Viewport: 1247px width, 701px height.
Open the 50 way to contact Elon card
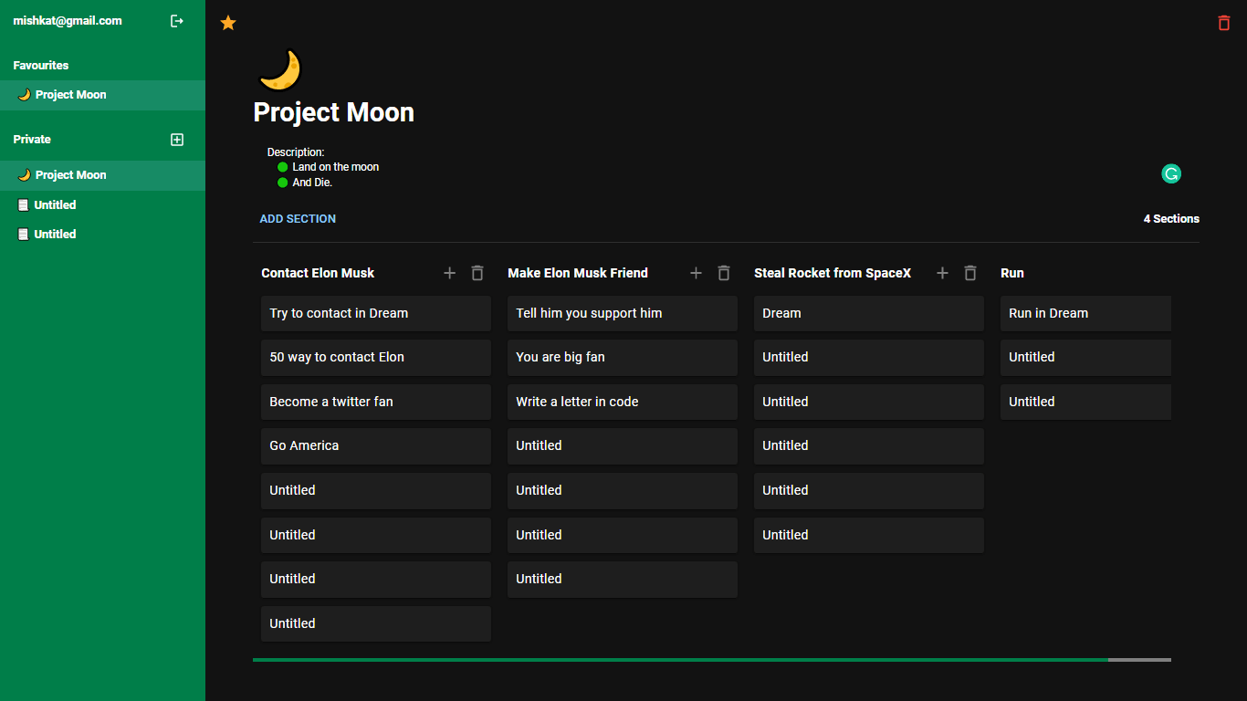coord(376,358)
